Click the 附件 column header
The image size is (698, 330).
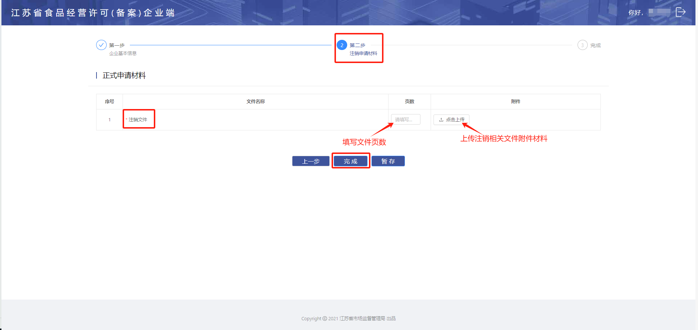coord(516,101)
